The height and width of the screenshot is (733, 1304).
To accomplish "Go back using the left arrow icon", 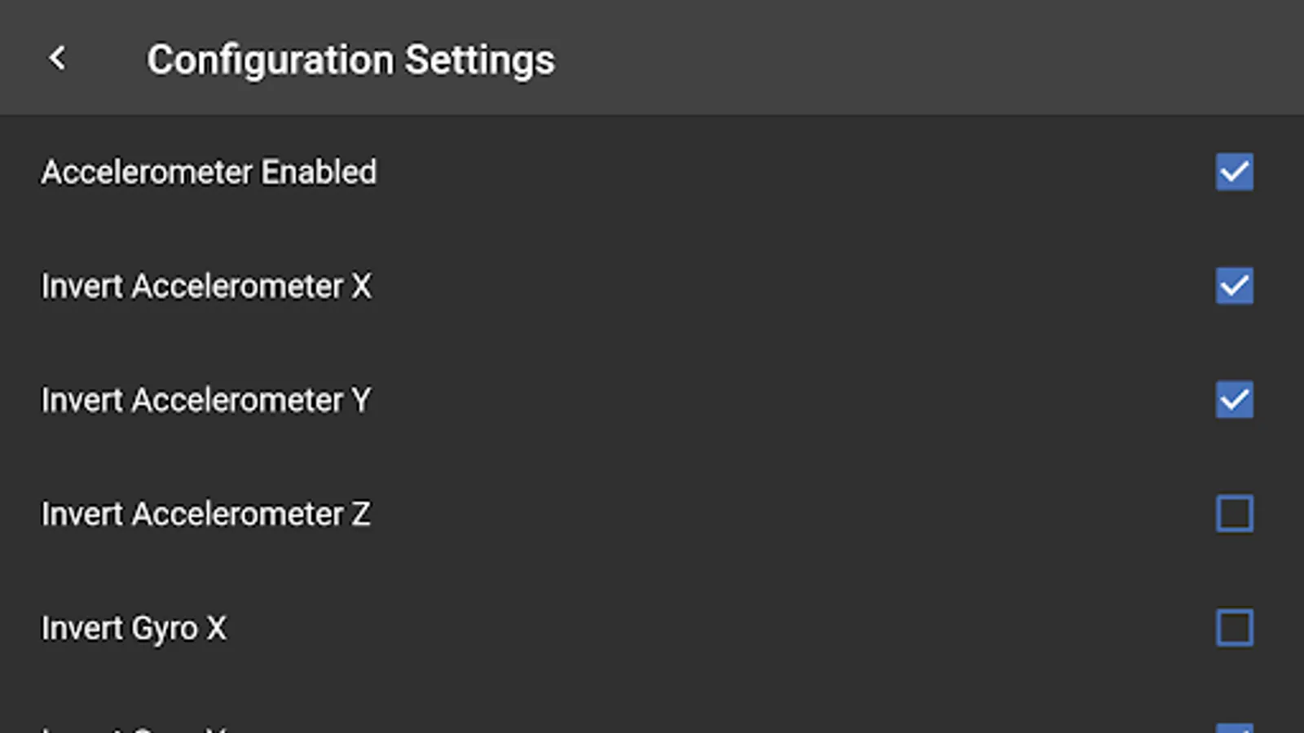I will pos(57,58).
